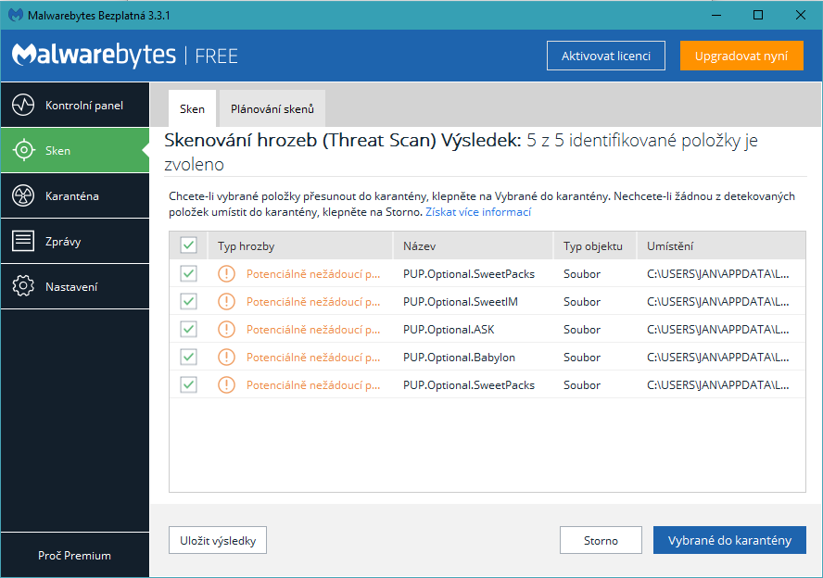Click warning icon of PUP.Optional.Babylon row
Screen dimensions: 823x578
coord(226,358)
